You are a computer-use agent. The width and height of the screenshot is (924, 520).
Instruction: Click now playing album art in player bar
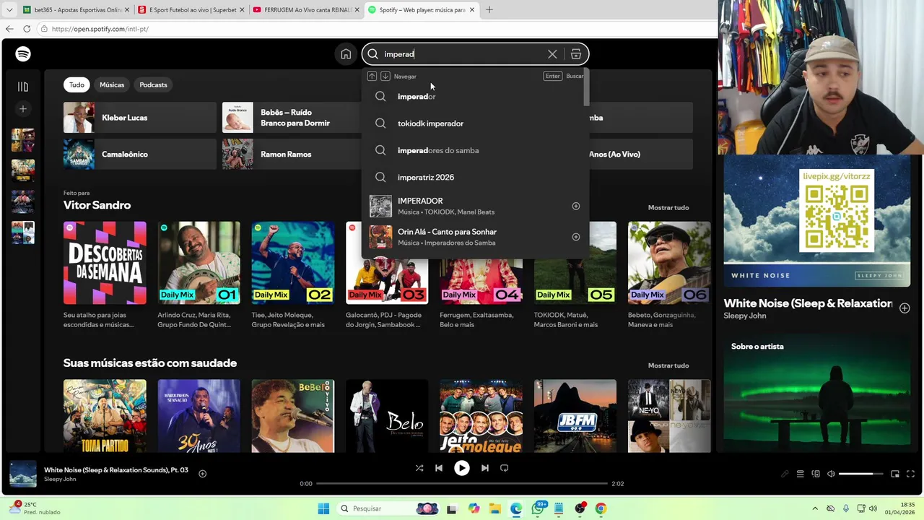point(23,474)
